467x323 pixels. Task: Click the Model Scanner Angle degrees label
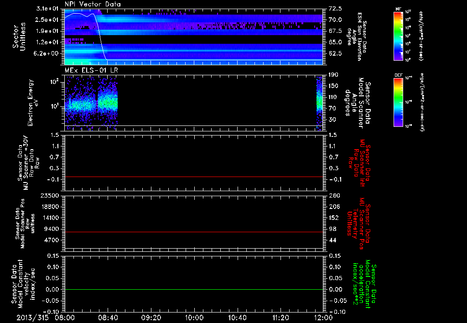coord(358,103)
